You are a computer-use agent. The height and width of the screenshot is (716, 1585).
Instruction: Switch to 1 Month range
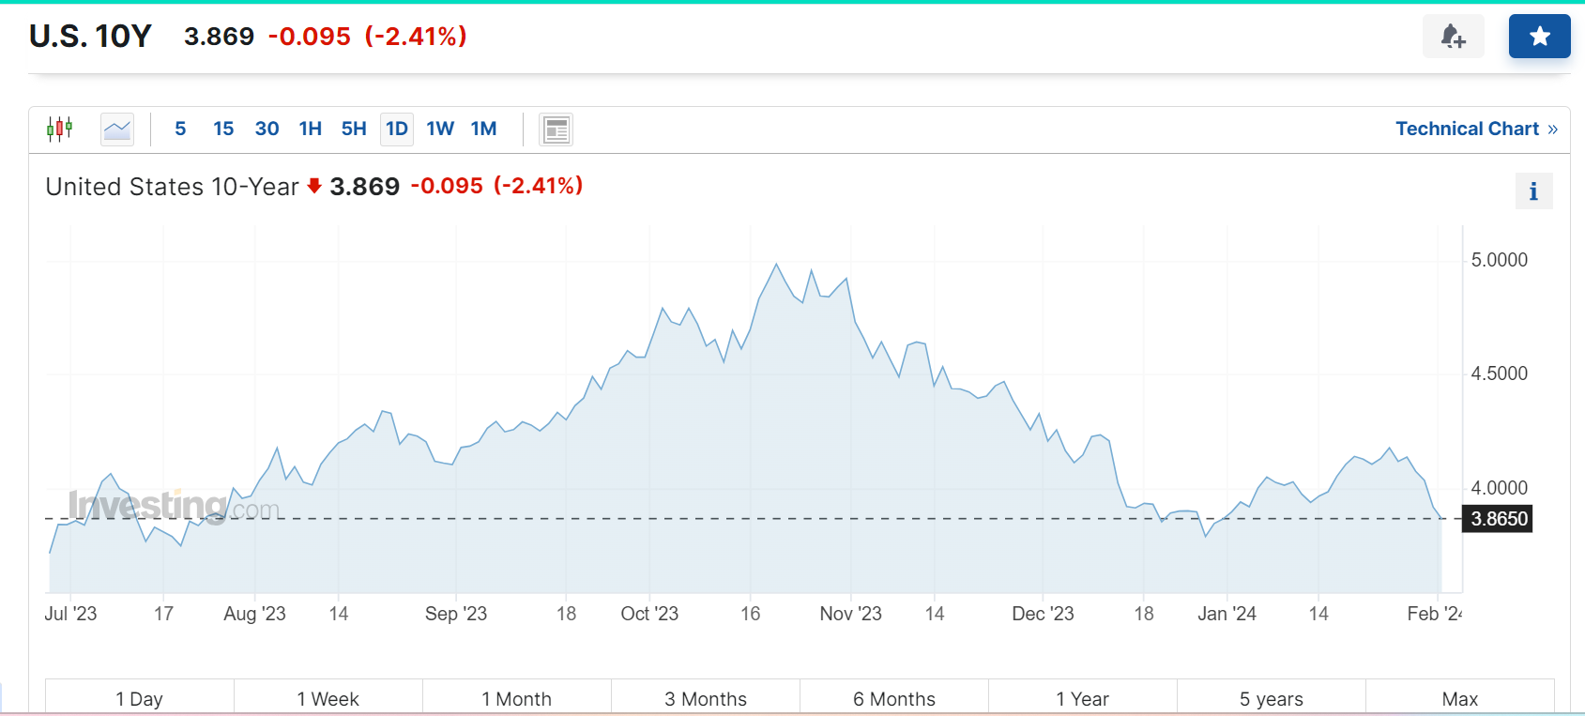[x=516, y=698]
